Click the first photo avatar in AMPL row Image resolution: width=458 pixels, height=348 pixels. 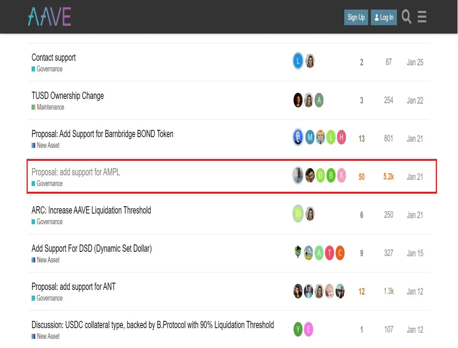pos(298,176)
